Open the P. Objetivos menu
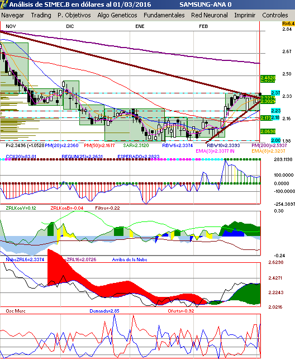Screen dimensions: 295x359 tap(74, 15)
